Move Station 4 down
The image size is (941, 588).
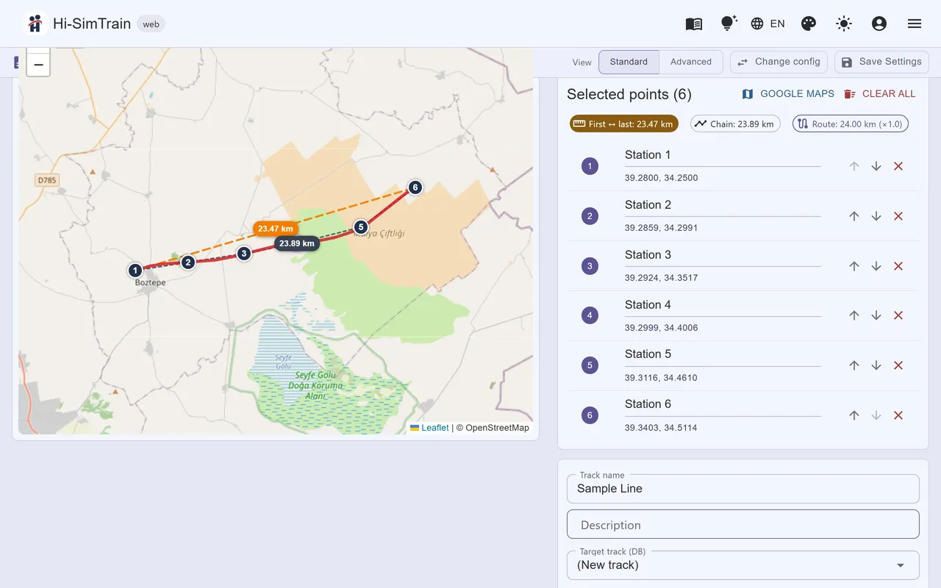(x=876, y=315)
